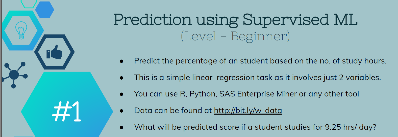Click the 'Data can be found at' text
The height and width of the screenshot is (137, 398).
coord(173,111)
